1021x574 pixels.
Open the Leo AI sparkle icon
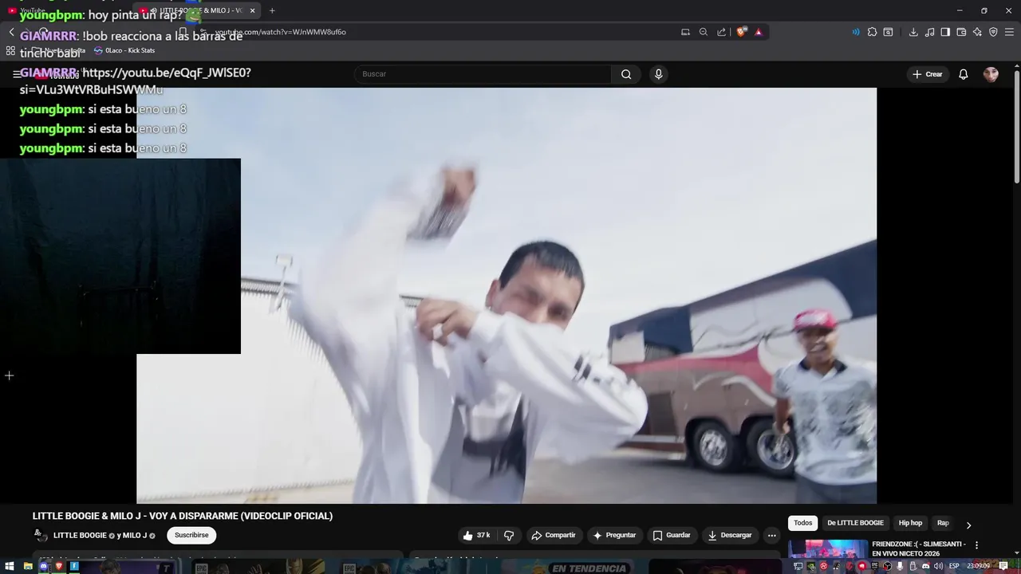977,32
